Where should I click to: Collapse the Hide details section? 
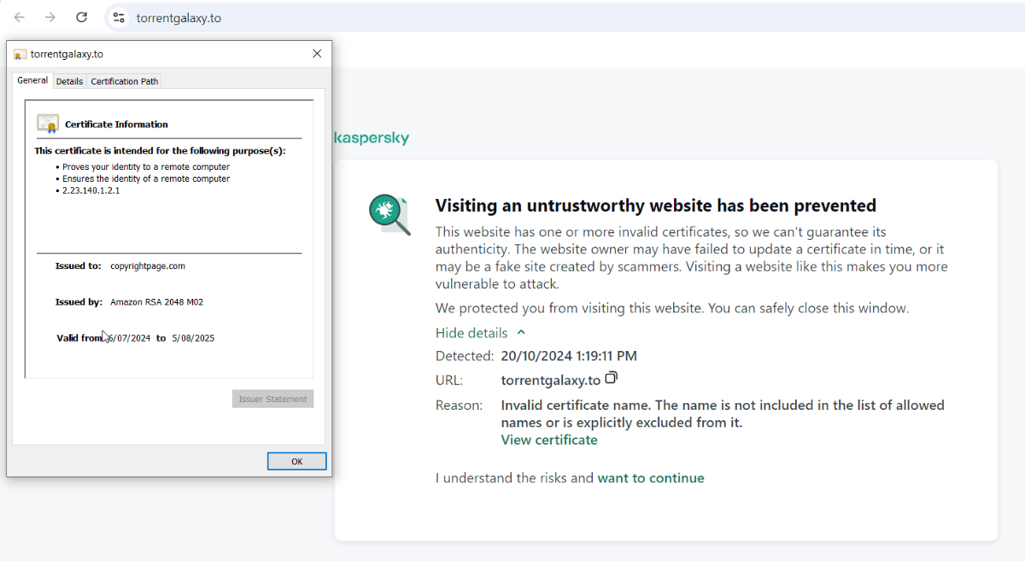(x=480, y=333)
